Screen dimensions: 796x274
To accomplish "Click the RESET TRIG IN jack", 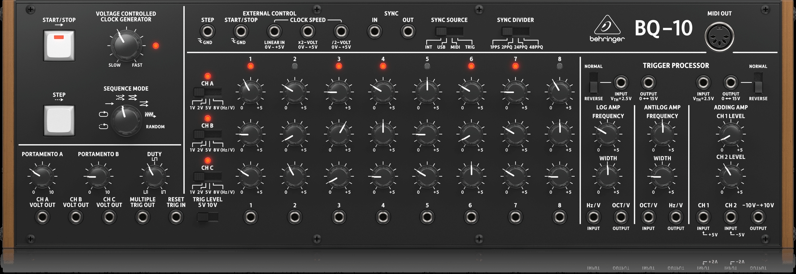I will point(176,217).
